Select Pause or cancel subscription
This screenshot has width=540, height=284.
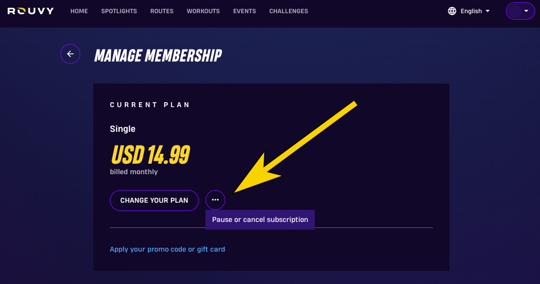click(x=260, y=220)
